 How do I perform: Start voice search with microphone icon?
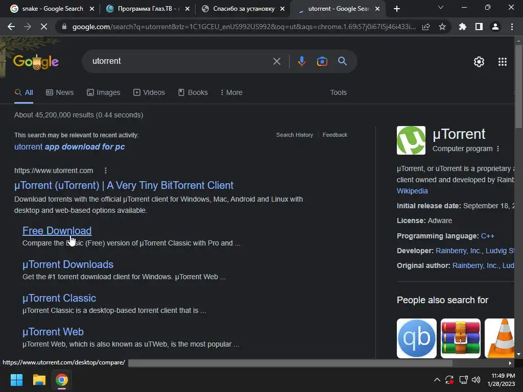(x=302, y=61)
